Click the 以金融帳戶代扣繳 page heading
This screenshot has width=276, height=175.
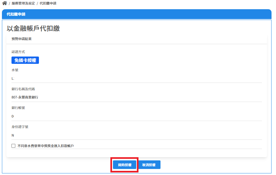click(33, 28)
